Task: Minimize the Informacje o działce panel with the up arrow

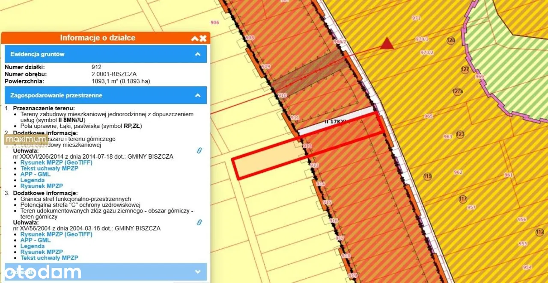Action: [195, 38]
